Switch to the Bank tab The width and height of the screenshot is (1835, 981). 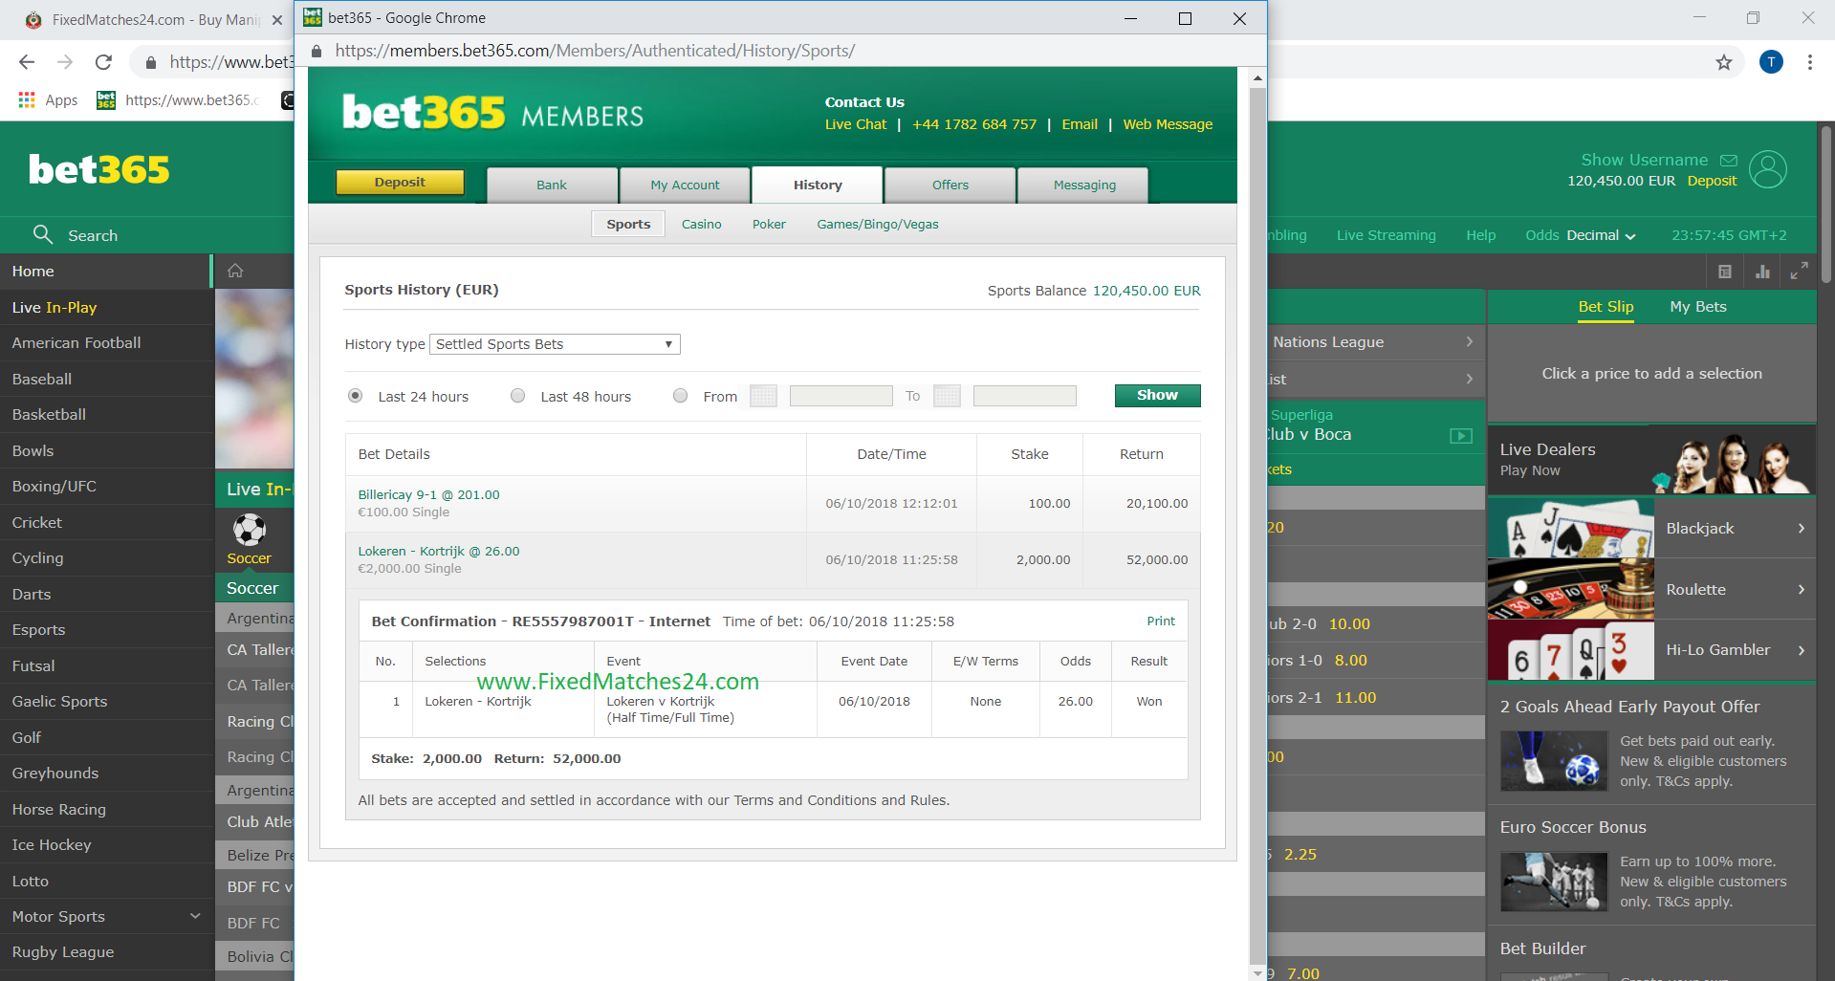click(x=552, y=185)
